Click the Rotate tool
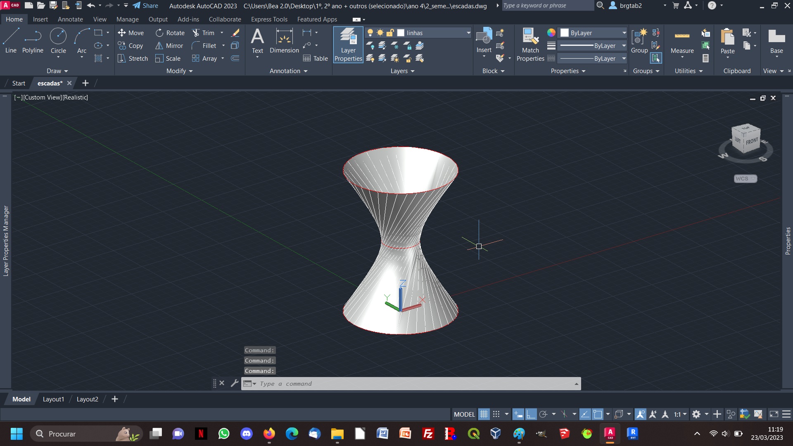 click(170, 33)
